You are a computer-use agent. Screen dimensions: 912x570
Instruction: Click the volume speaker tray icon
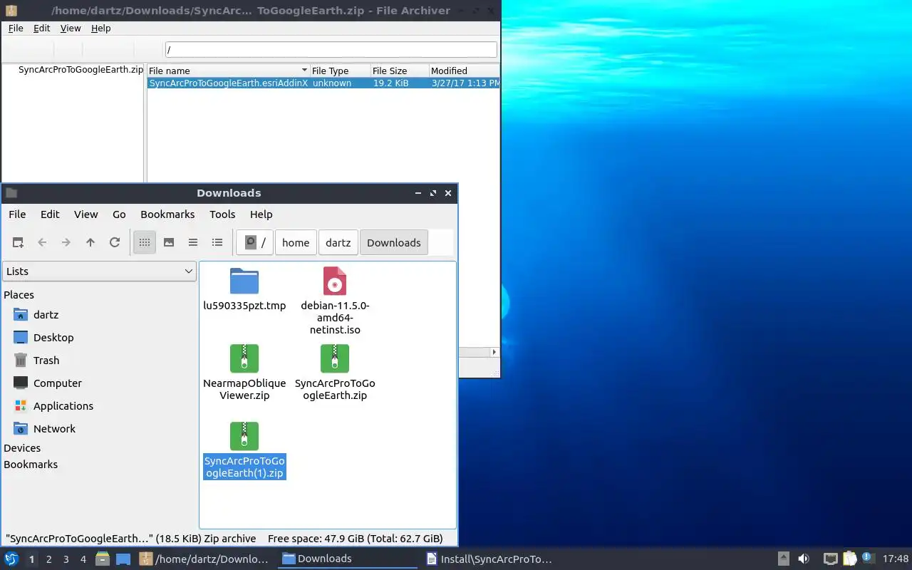[804, 559]
